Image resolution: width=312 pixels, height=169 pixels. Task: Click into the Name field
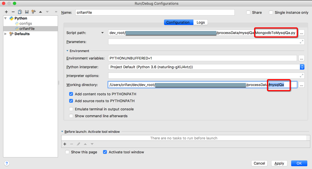[x=155, y=12]
